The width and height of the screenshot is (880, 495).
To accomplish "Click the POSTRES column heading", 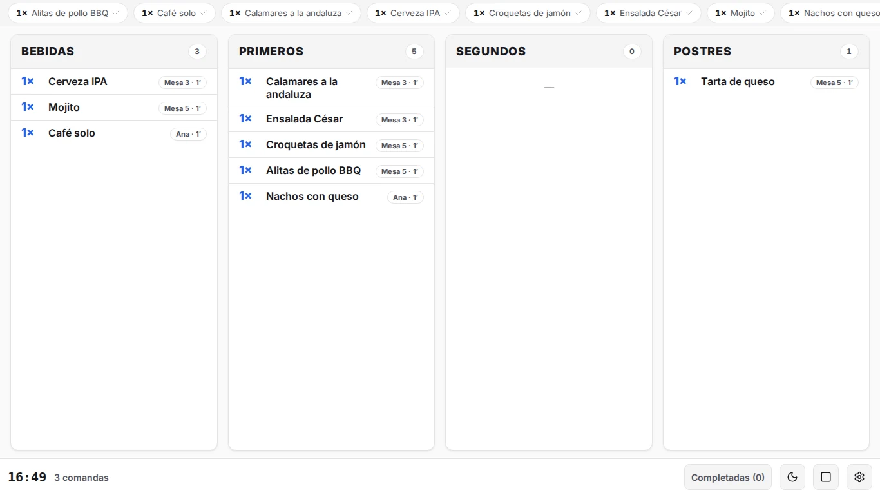I will [x=702, y=52].
